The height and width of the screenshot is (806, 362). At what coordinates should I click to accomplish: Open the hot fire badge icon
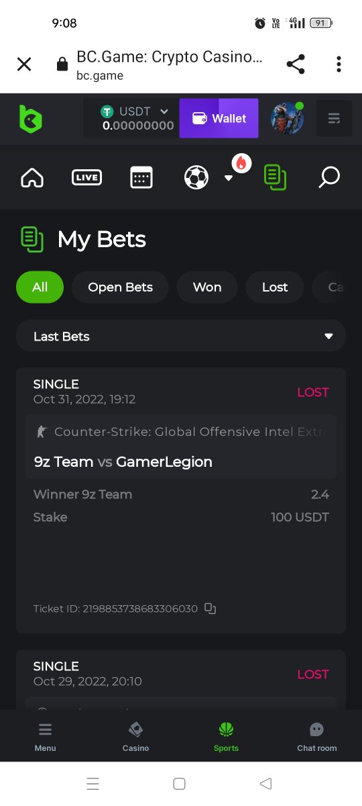click(x=241, y=163)
